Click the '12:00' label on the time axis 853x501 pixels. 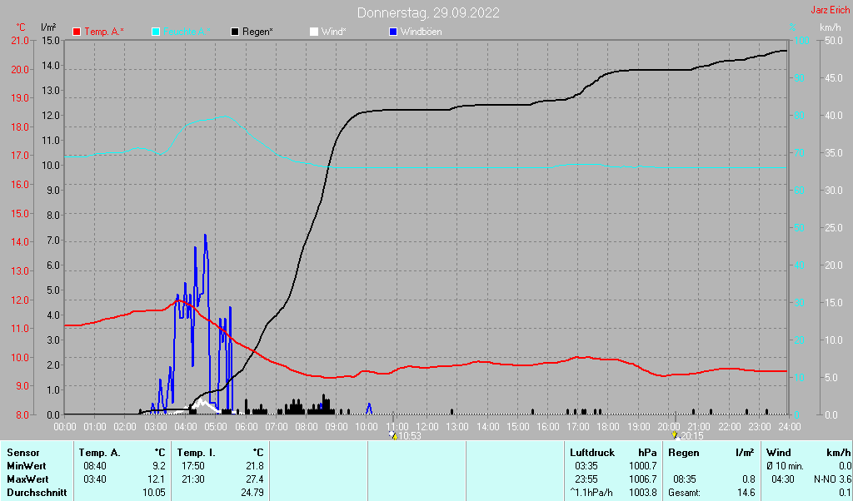point(427,427)
